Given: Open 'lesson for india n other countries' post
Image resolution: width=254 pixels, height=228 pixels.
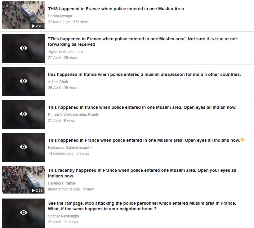Looking at the screenshot, I should [x=144, y=74].
